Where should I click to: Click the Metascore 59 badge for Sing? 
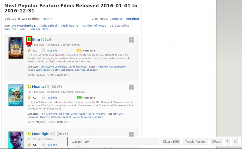[x=79, y=50]
